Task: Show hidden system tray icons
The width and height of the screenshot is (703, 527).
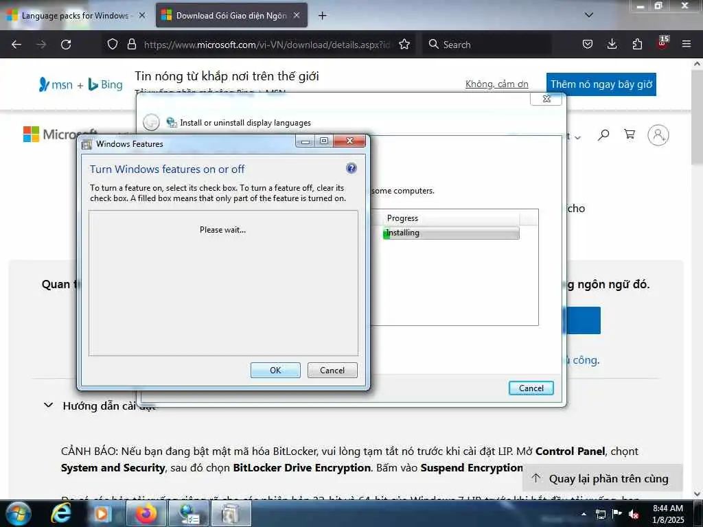Action: pyautogui.click(x=584, y=514)
